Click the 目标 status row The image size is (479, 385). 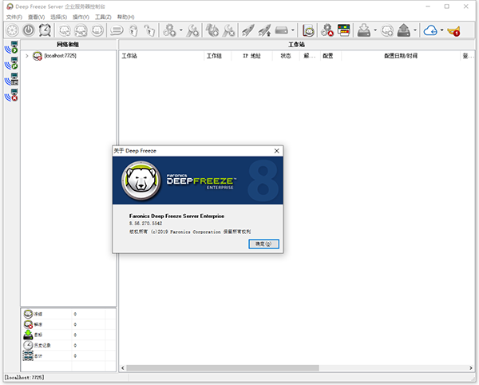[69, 335]
